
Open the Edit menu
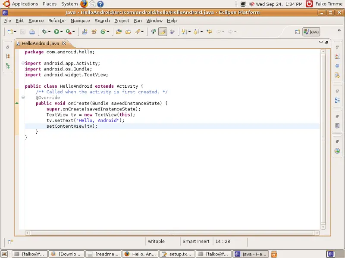coord(19,21)
